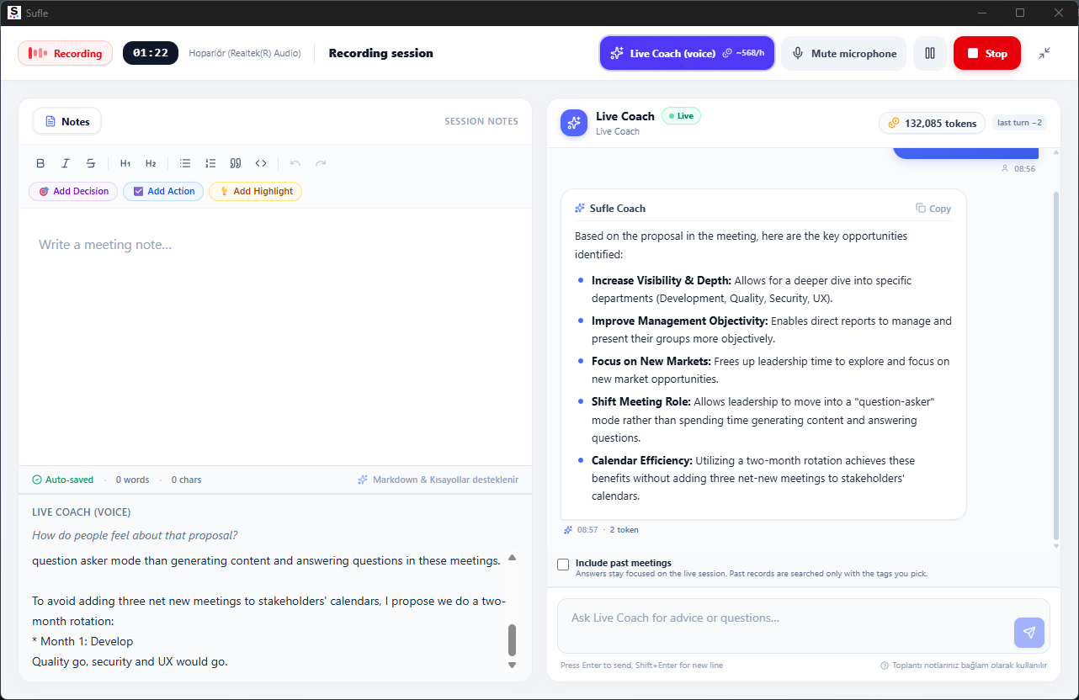Click the Live Coach sparkle avatar icon
The width and height of the screenshot is (1079, 700).
pyautogui.click(x=574, y=123)
